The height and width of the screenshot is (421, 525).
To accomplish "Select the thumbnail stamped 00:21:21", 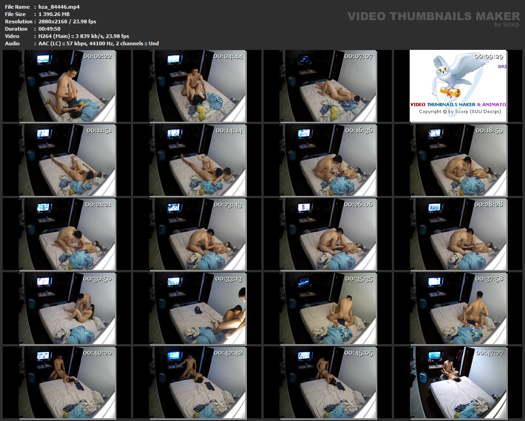I will click(67, 234).
